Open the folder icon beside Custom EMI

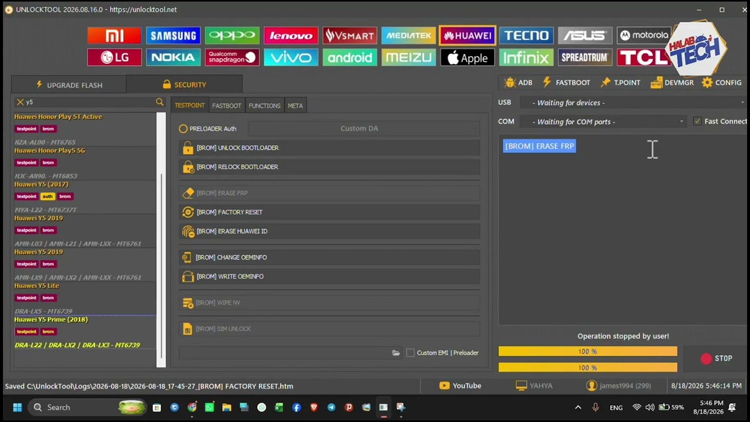(396, 353)
